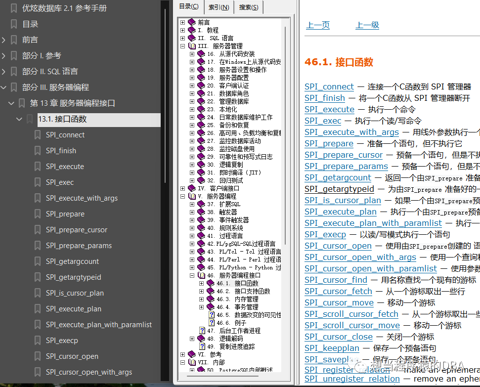This screenshot has width=480, height=387.
Task: Collapse the V. 服务器编程 tree node
Action: pos(182,196)
